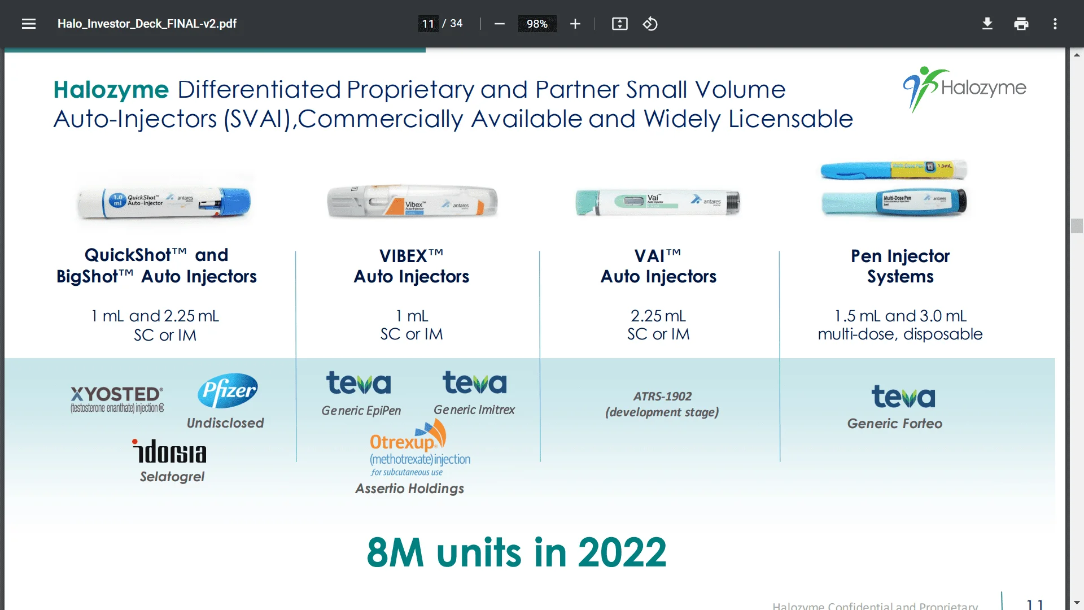Click the VAI auto-injector image
The height and width of the screenshot is (610, 1084).
tap(657, 202)
